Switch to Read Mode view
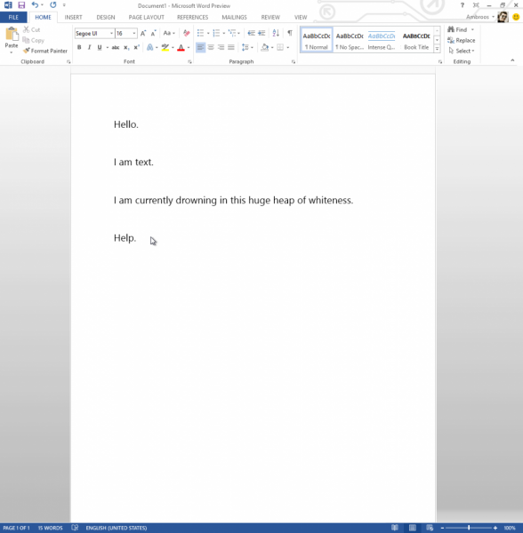 395,528
